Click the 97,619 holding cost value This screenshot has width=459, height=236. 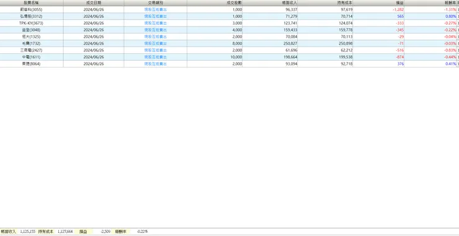tap(347, 9)
